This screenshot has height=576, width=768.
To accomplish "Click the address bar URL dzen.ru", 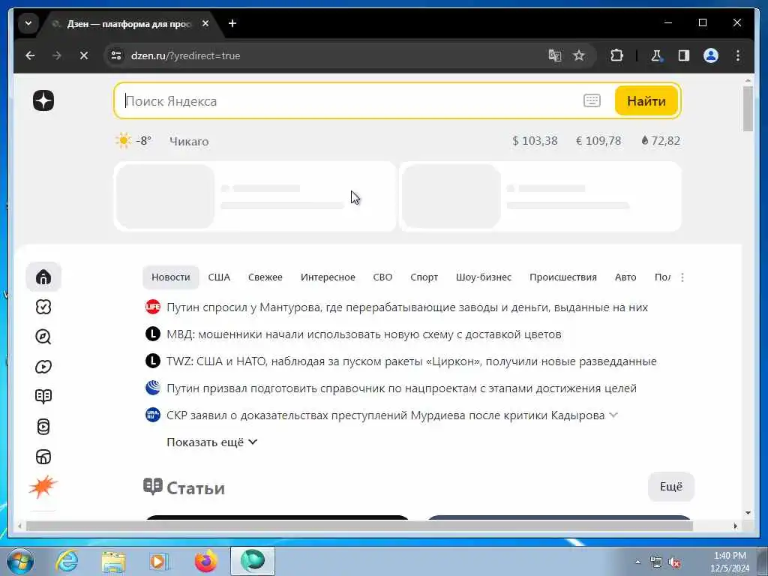I will (x=186, y=55).
